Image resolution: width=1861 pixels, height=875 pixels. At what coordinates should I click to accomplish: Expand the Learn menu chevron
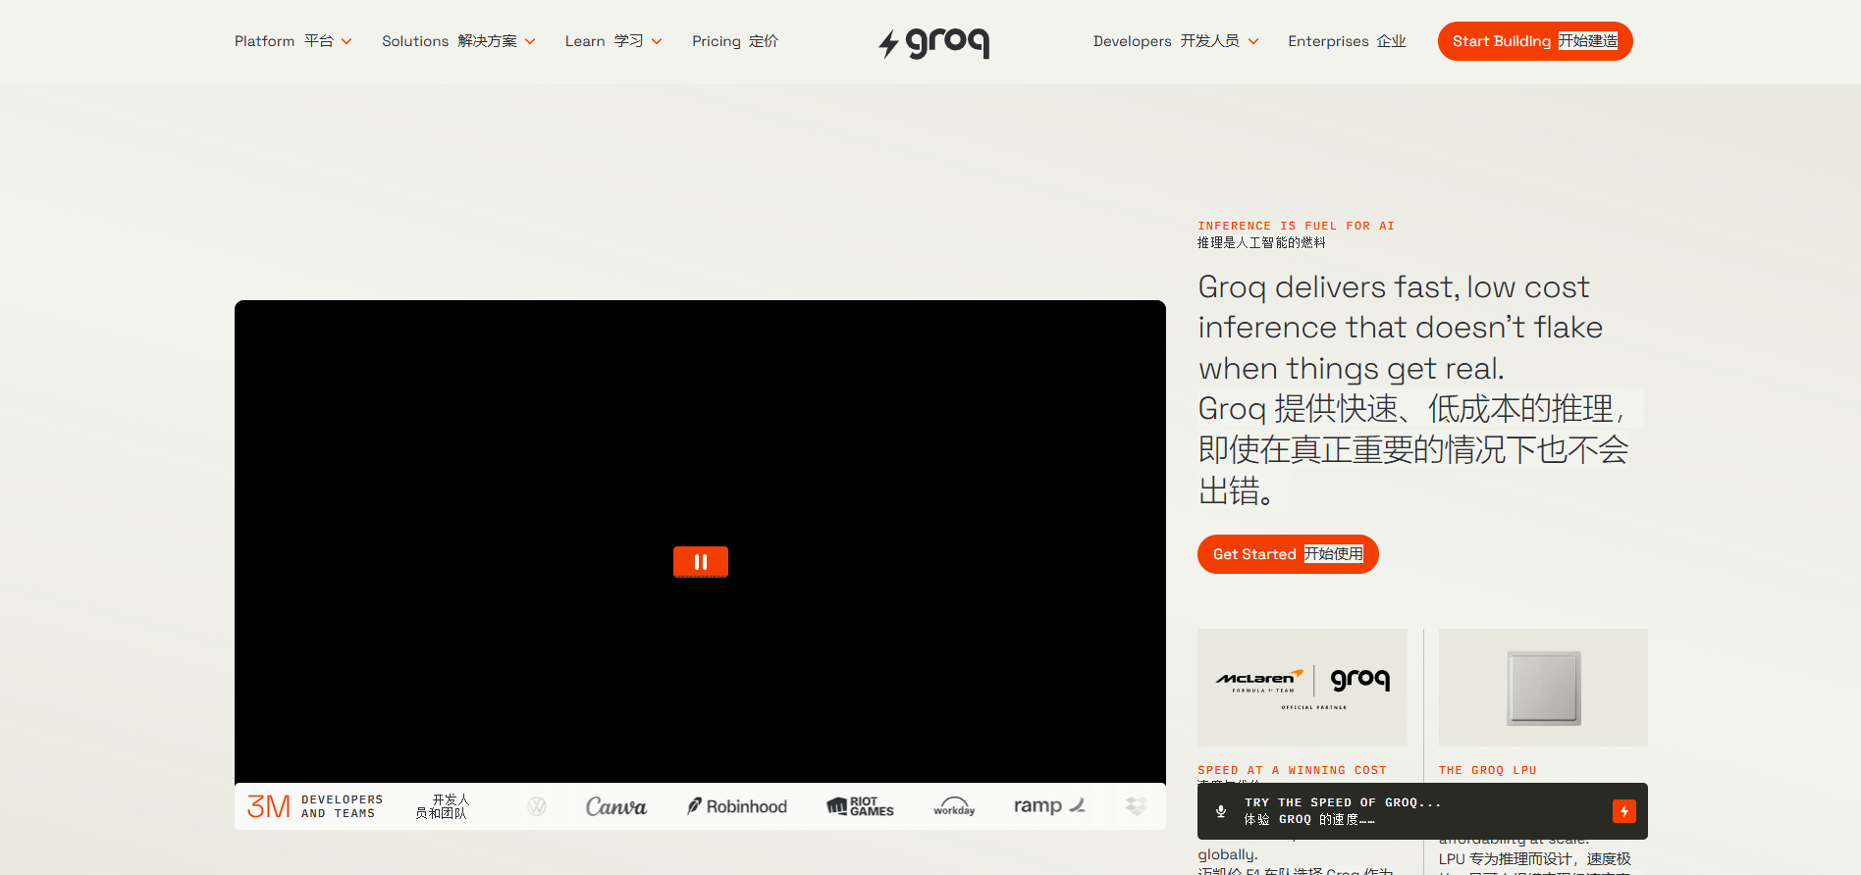pyautogui.click(x=657, y=41)
